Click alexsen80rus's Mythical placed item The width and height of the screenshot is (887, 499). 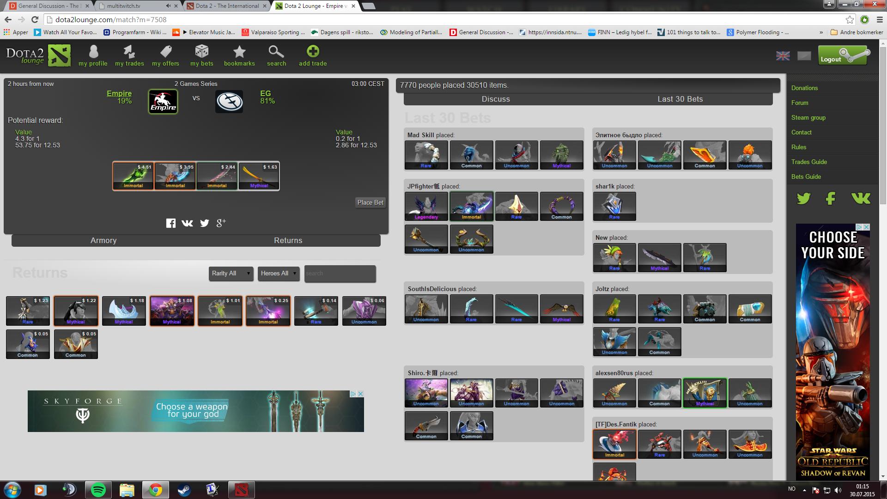point(705,393)
